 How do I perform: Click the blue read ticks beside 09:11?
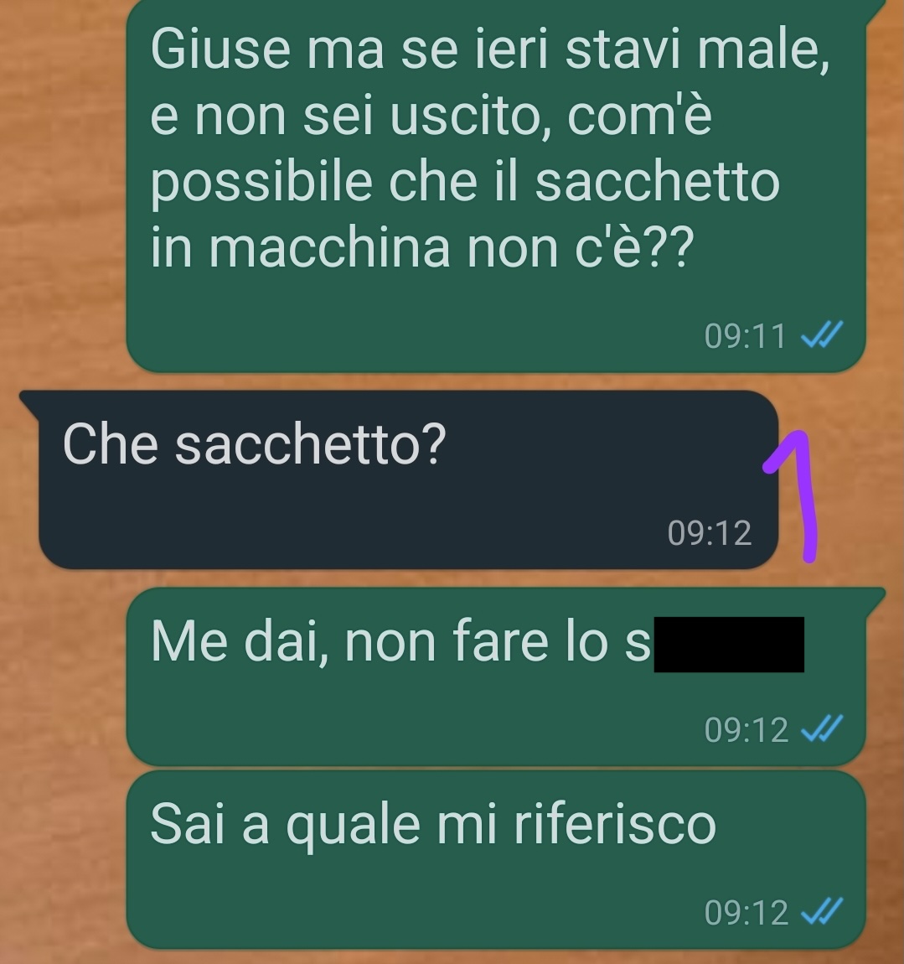click(822, 334)
